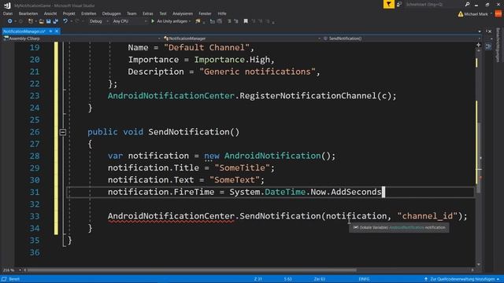Open the Any CPU platform dropdown
The width and height of the screenshot is (504, 283).
pyautogui.click(x=129, y=21)
